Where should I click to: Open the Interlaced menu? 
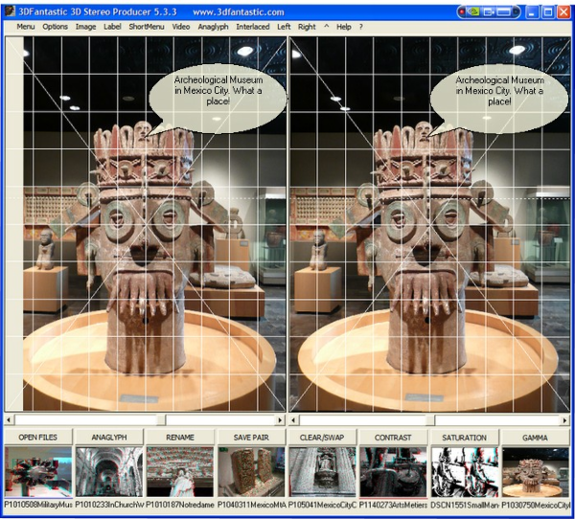253,27
